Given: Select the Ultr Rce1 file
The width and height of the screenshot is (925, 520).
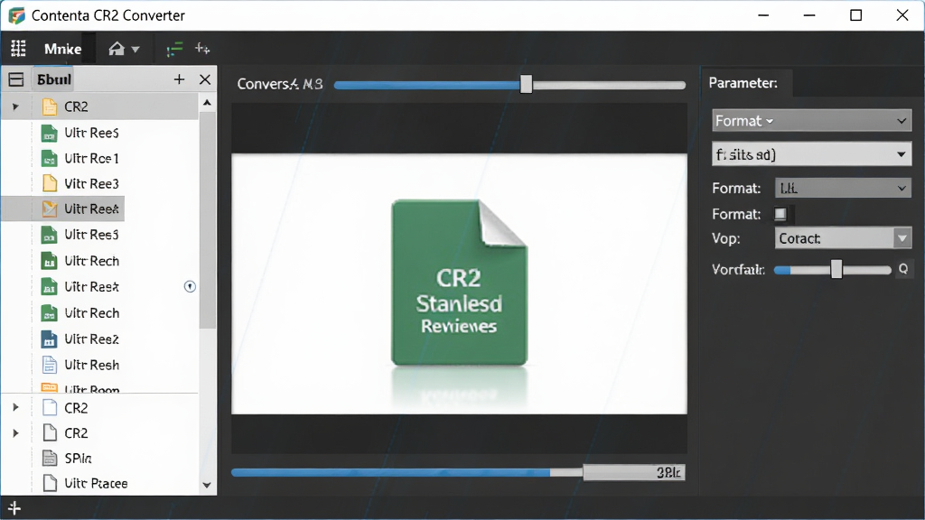Looking at the screenshot, I should point(91,158).
